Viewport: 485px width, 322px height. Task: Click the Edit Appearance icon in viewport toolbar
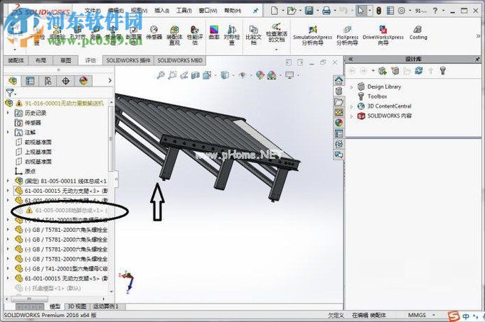coord(260,75)
